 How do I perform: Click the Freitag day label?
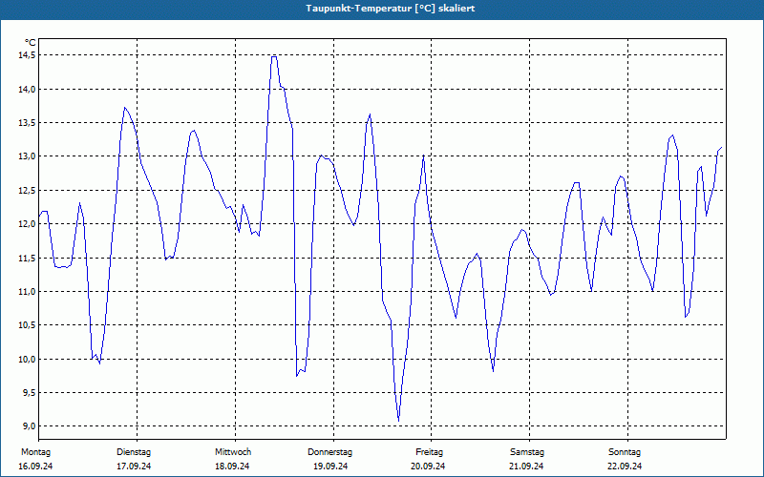pos(429,452)
